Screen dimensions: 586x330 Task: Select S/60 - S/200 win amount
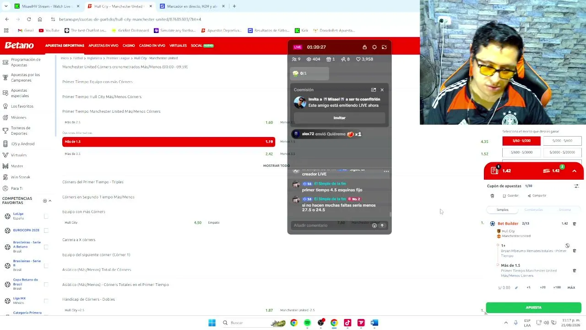tap(521, 141)
